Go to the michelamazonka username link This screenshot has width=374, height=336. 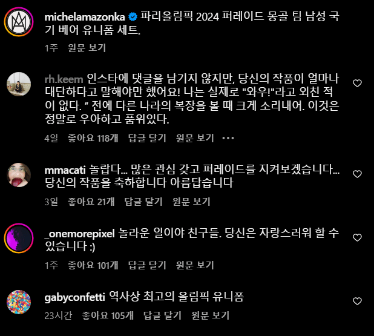pyautogui.click(x=85, y=17)
